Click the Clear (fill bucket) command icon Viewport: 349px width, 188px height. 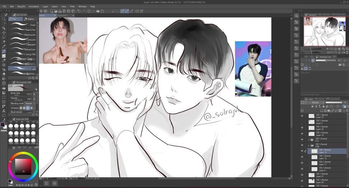pos(98,11)
